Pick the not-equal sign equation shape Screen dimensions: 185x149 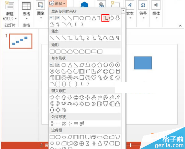[x=82, y=124]
